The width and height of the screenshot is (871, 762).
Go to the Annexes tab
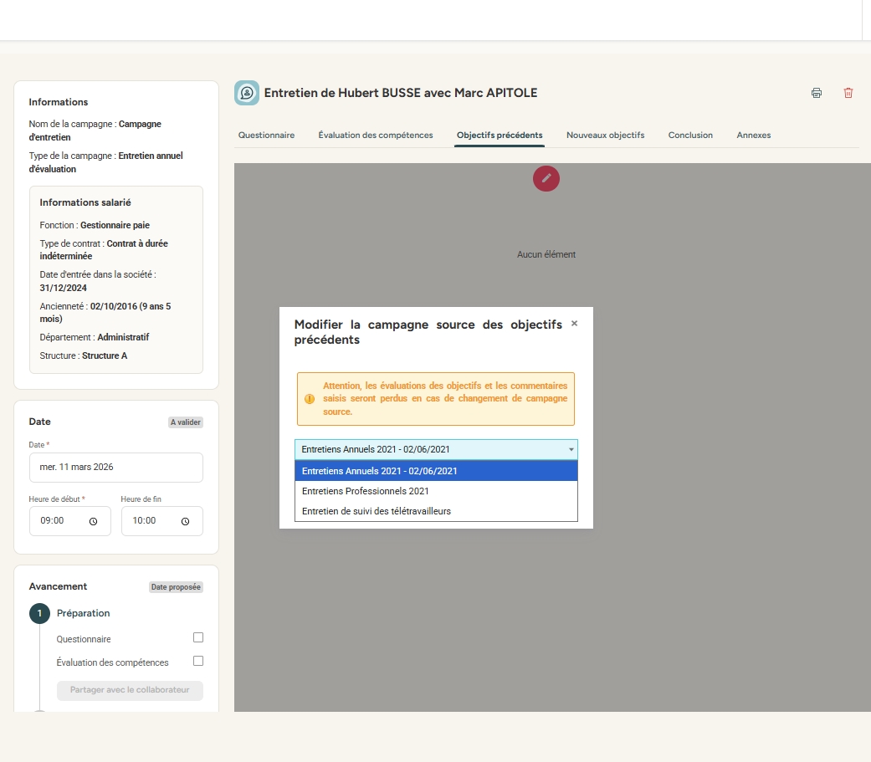(x=753, y=136)
